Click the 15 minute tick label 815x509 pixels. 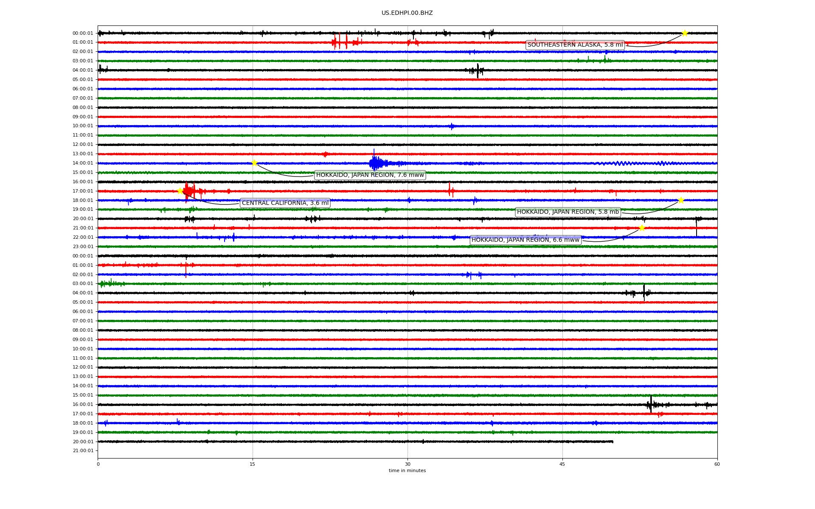(x=253, y=464)
